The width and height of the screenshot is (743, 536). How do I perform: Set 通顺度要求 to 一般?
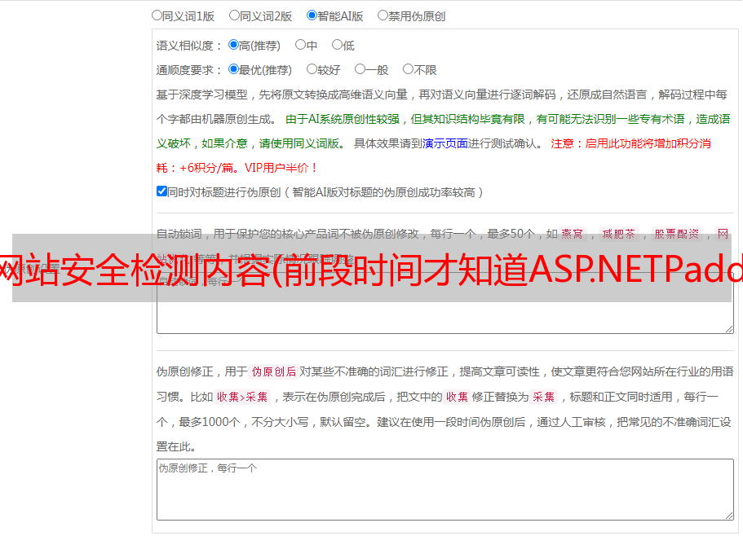tap(360, 69)
